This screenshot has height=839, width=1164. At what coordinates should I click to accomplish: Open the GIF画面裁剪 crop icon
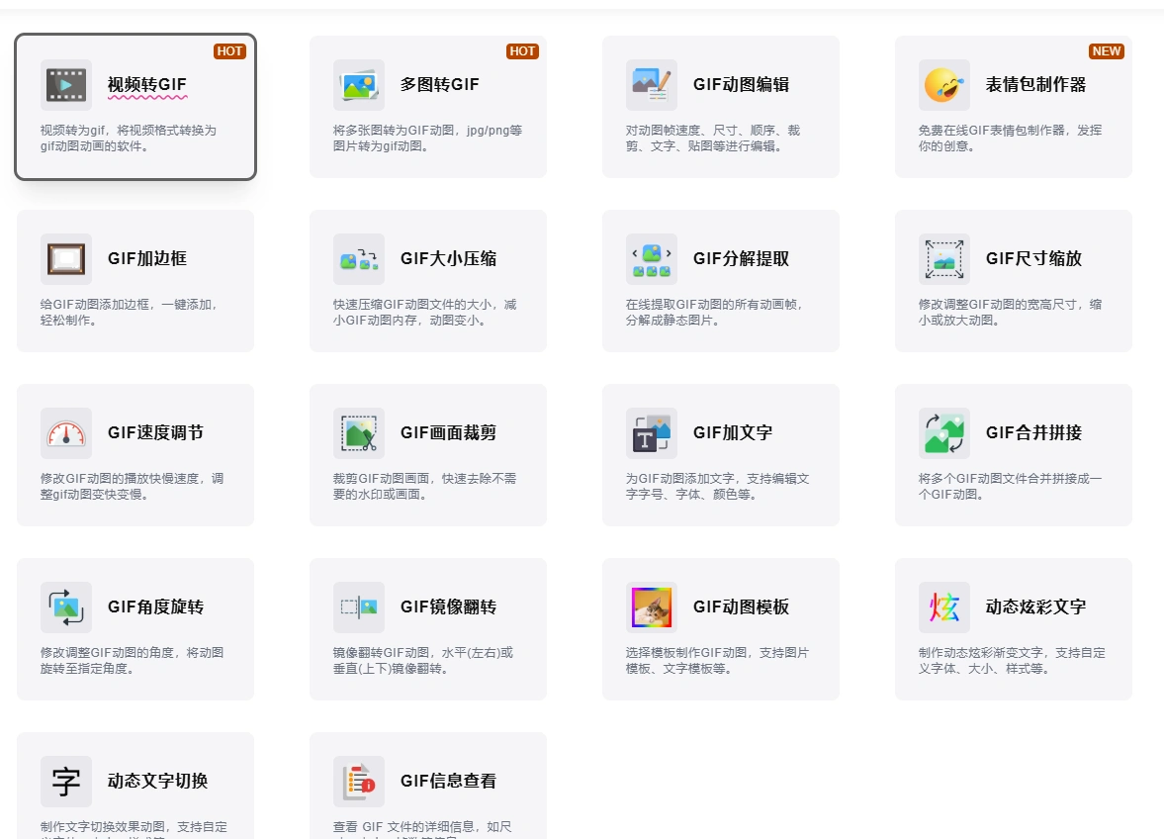[x=358, y=433]
